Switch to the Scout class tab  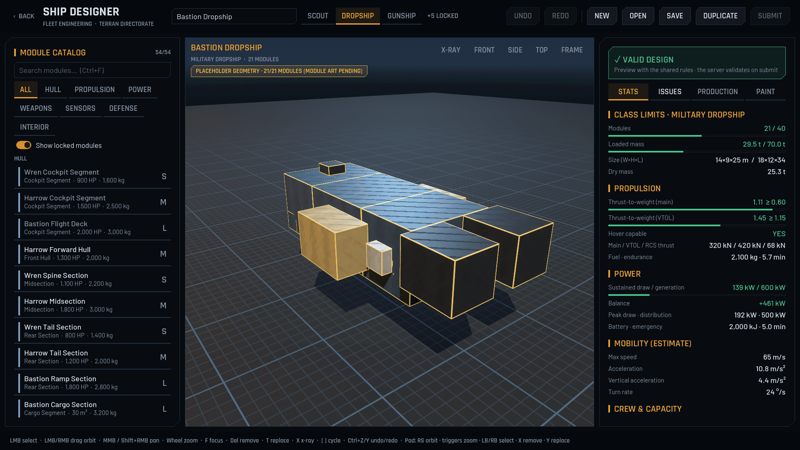(318, 16)
